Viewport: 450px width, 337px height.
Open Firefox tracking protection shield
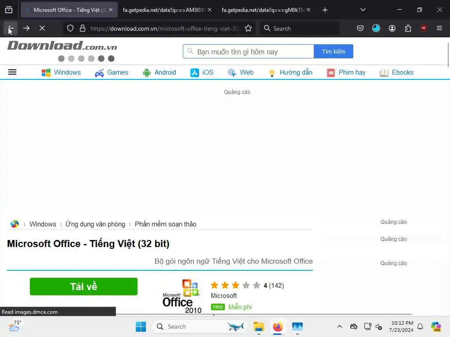coord(70,29)
